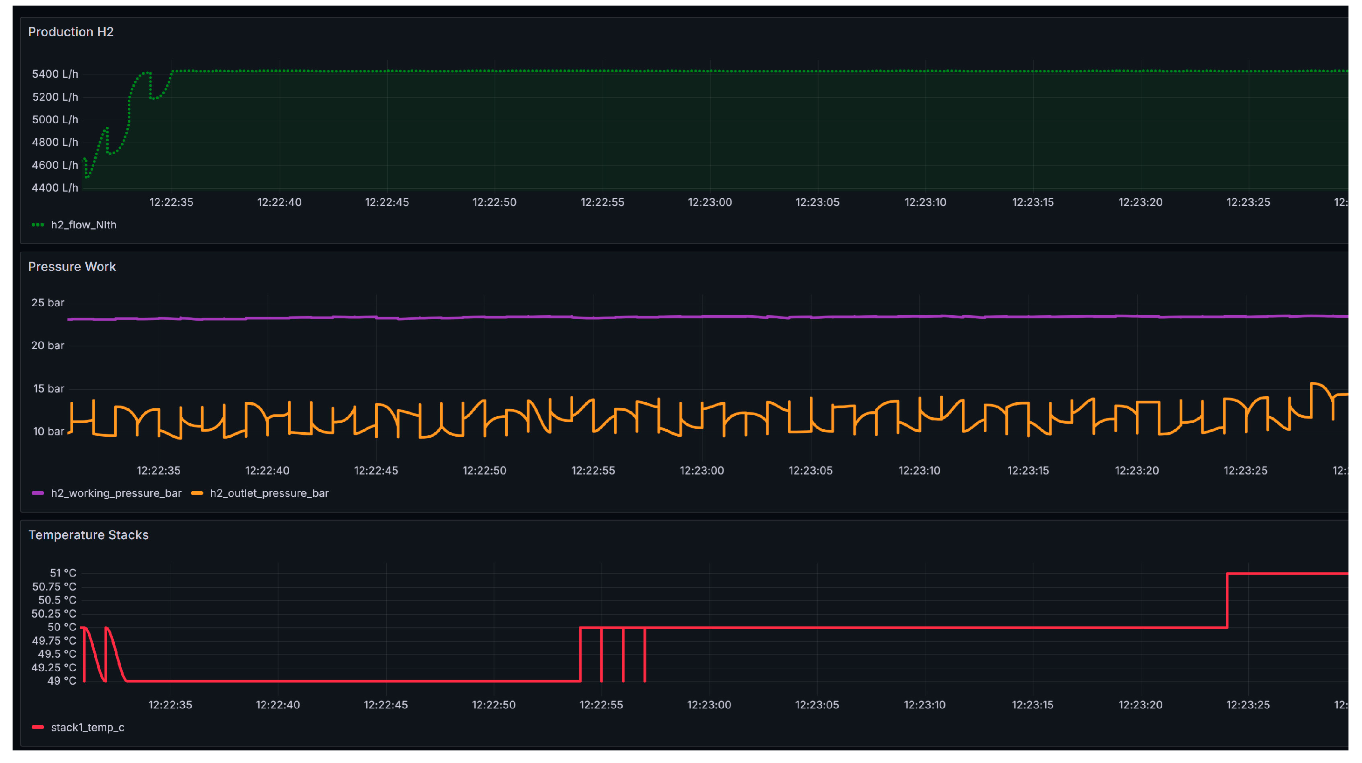Click 12:23:20 on Temperature Stacks time axis

pos(1140,705)
